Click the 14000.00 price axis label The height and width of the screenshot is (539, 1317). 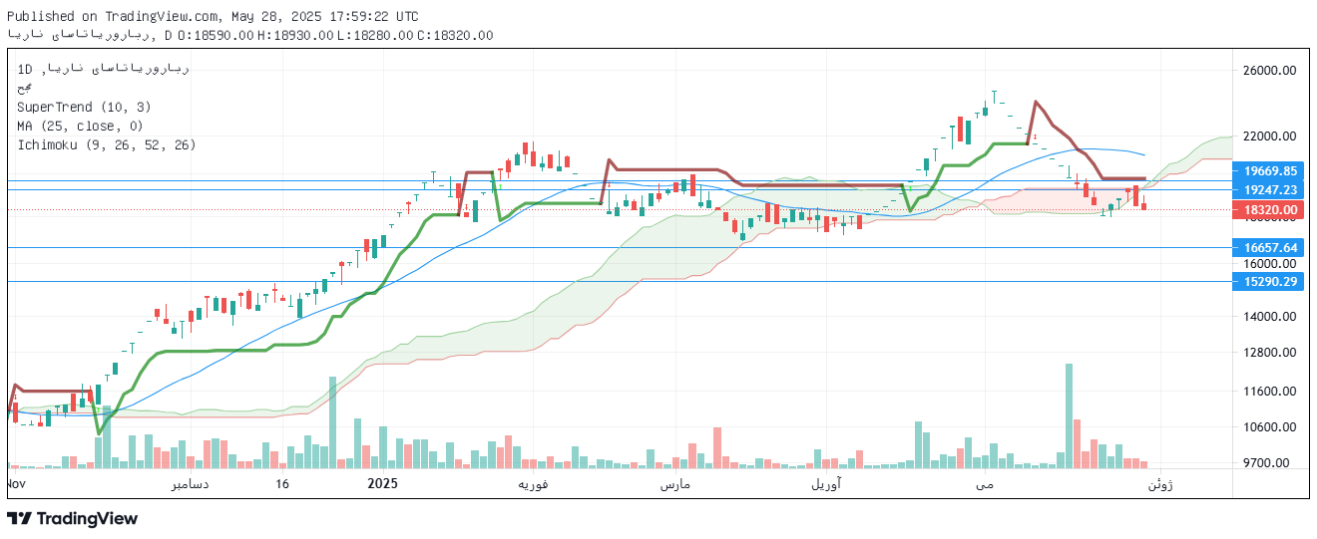pos(1269,317)
